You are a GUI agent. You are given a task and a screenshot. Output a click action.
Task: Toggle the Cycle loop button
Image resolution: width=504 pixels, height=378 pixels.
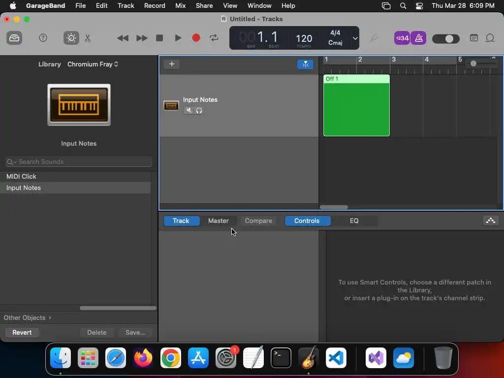(214, 38)
